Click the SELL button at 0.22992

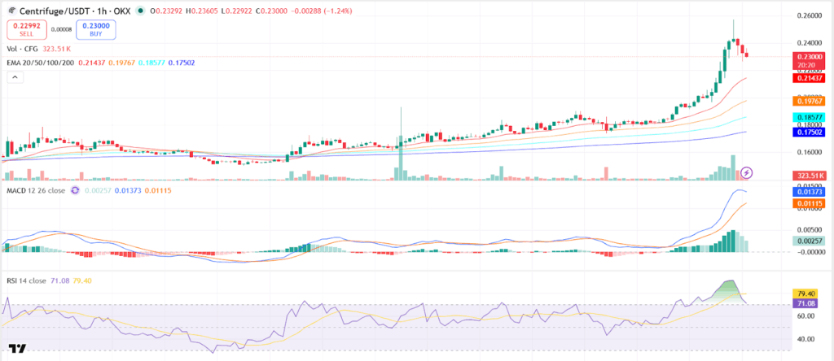[27, 29]
